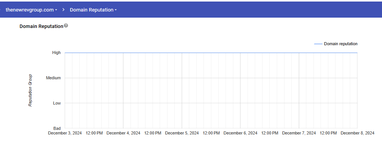Click the help icon beside Domain Reputation heading

tap(66, 26)
